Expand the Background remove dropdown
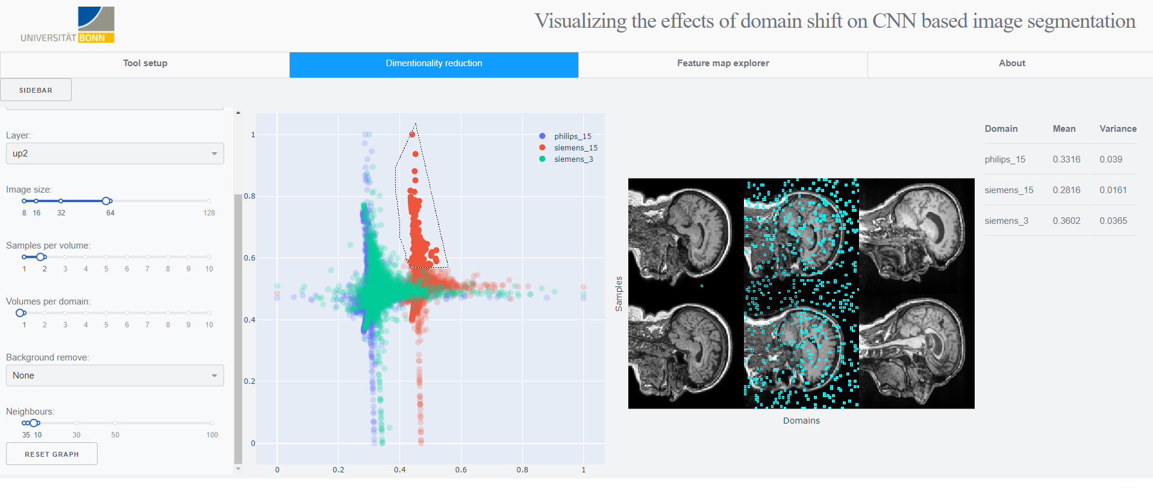Viewport: 1153px width, 488px height. pyautogui.click(x=115, y=375)
